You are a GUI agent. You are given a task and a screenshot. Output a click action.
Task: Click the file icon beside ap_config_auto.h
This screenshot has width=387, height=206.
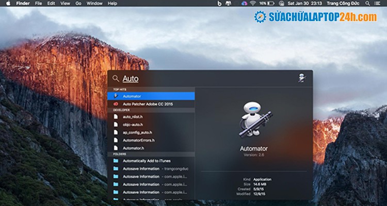[x=116, y=132]
